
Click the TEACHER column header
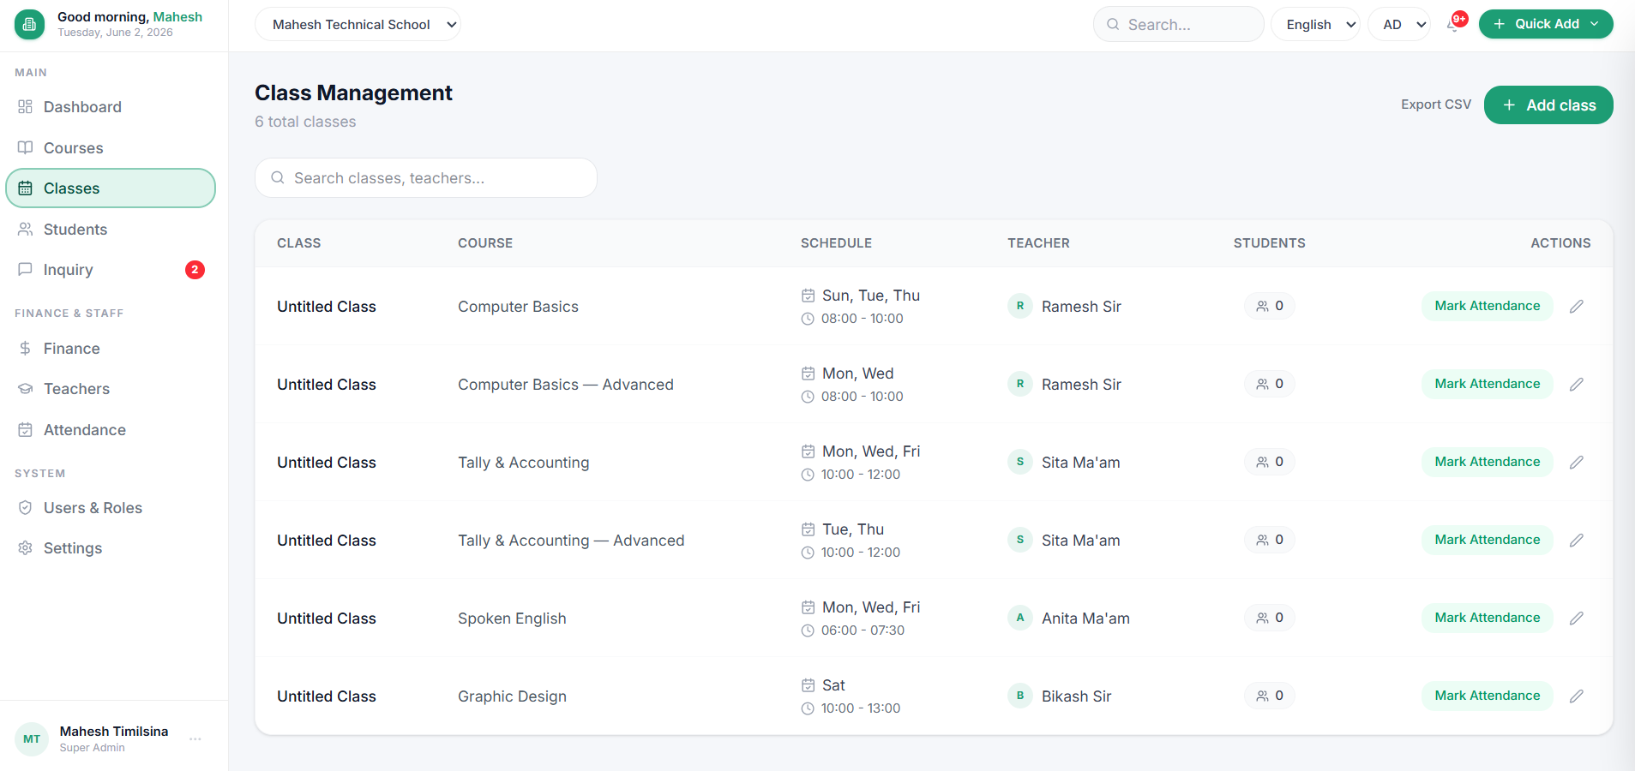coord(1038,243)
